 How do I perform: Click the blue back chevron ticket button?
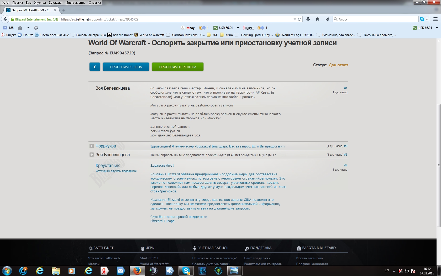94,67
